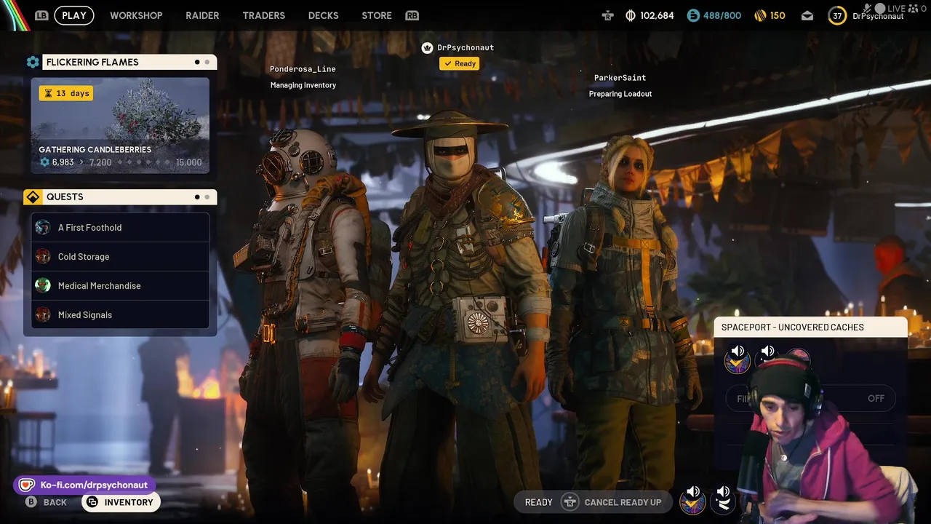The height and width of the screenshot is (524, 931).
Task: Mute voice for the bottom purple avatar player
Action: [692, 500]
